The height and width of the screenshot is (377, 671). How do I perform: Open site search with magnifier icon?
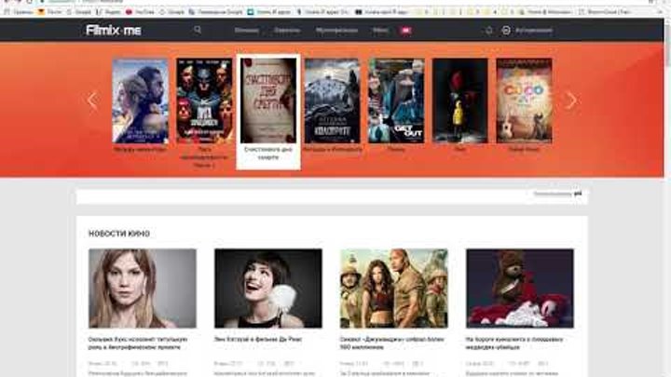click(198, 30)
